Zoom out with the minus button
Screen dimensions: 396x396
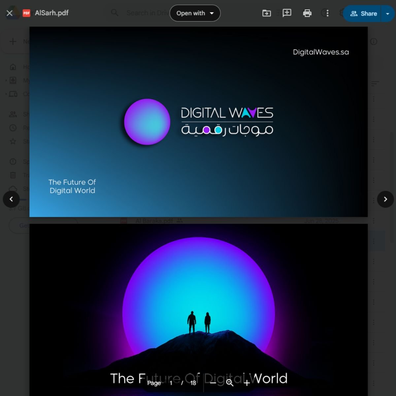pos(213,383)
